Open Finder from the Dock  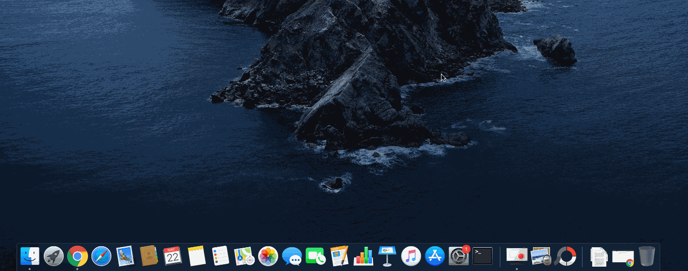pos(30,256)
